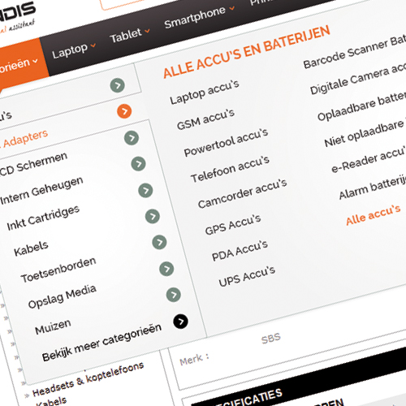Open Barcode Scanner batteries link
406x406 pixels.
[354, 52]
